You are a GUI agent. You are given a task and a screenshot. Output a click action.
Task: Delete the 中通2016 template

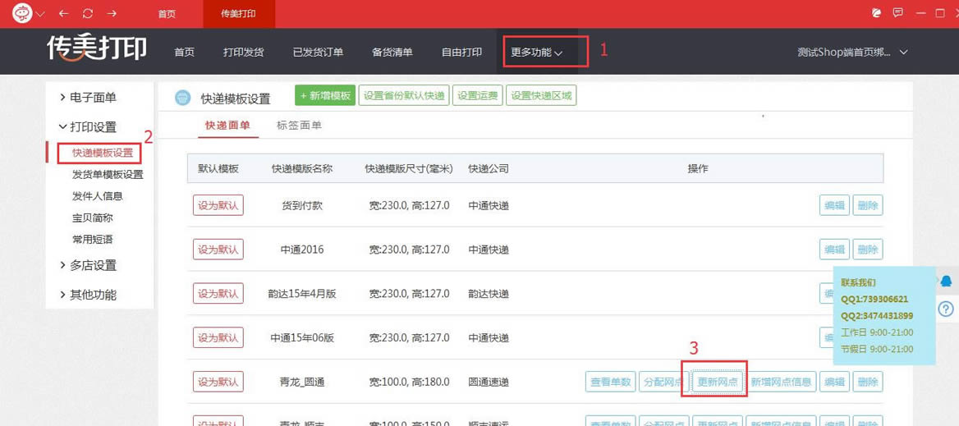pos(868,250)
